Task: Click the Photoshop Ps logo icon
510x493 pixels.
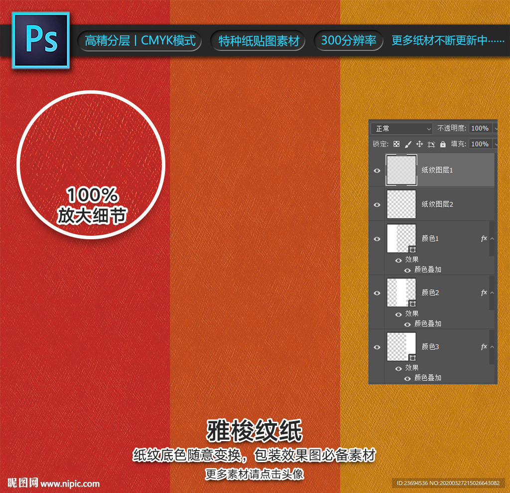Action: (41, 40)
